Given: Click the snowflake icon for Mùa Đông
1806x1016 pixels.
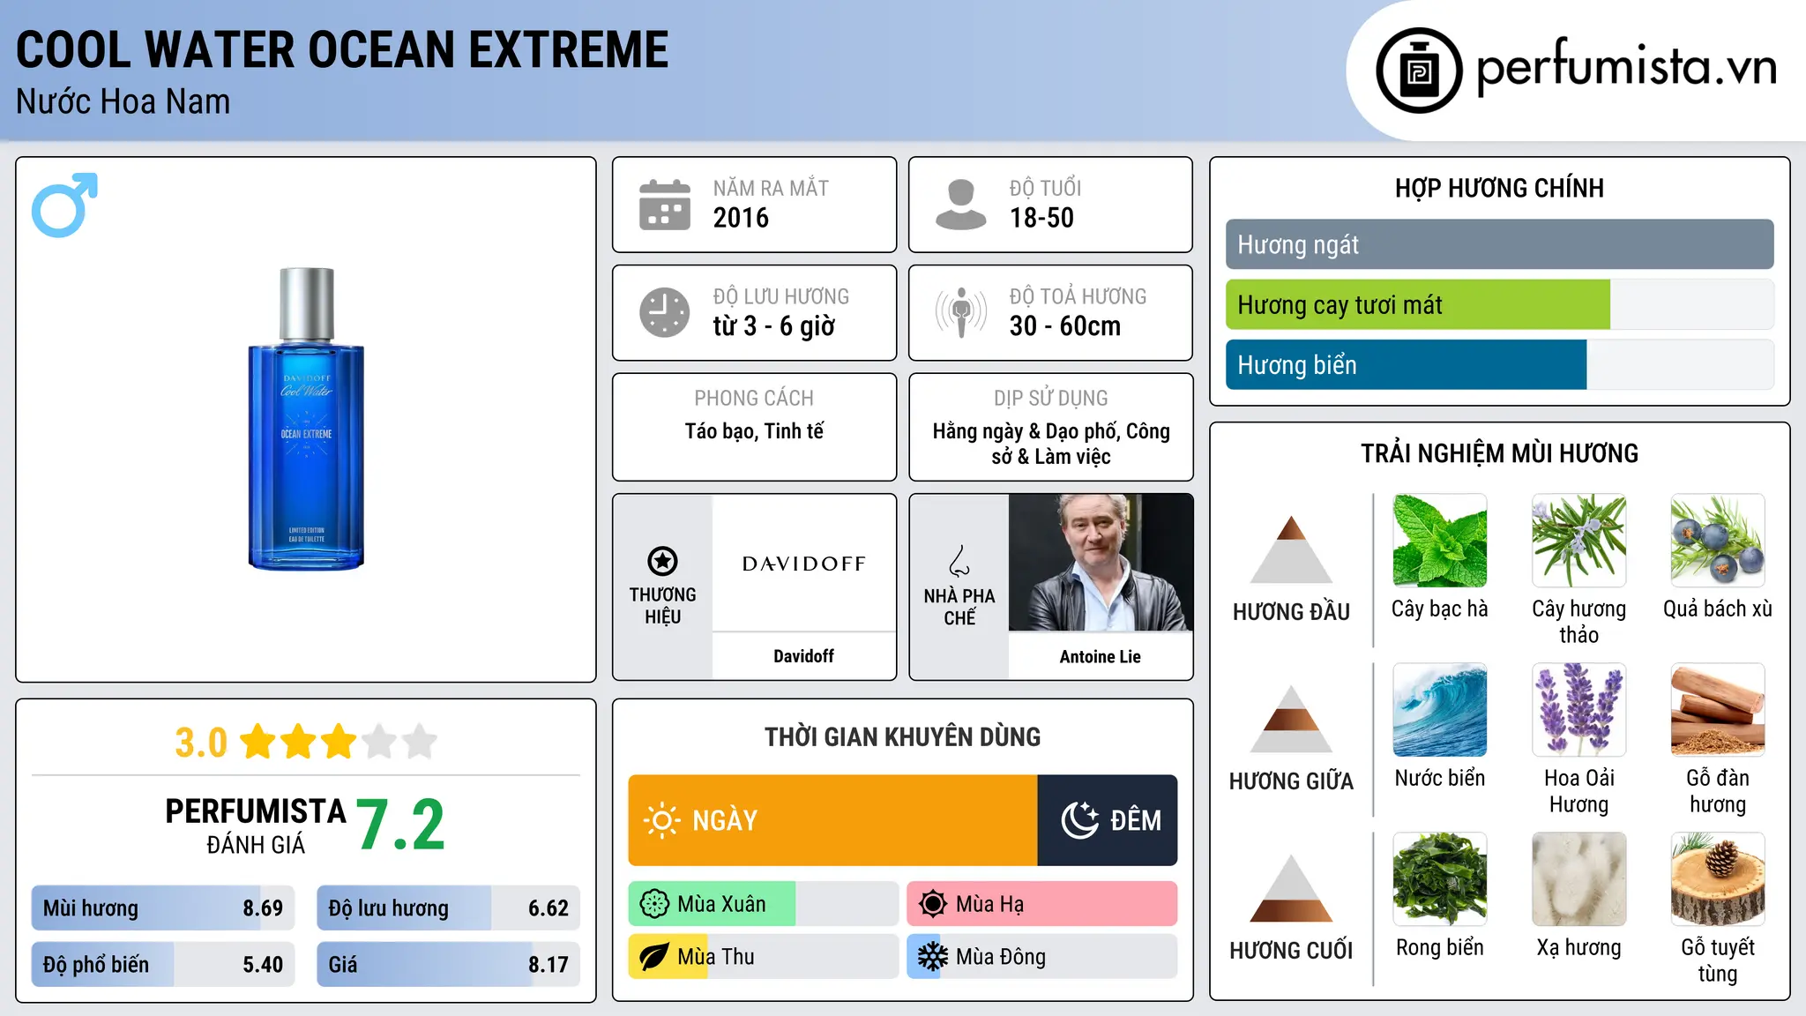Looking at the screenshot, I should coord(932,957).
